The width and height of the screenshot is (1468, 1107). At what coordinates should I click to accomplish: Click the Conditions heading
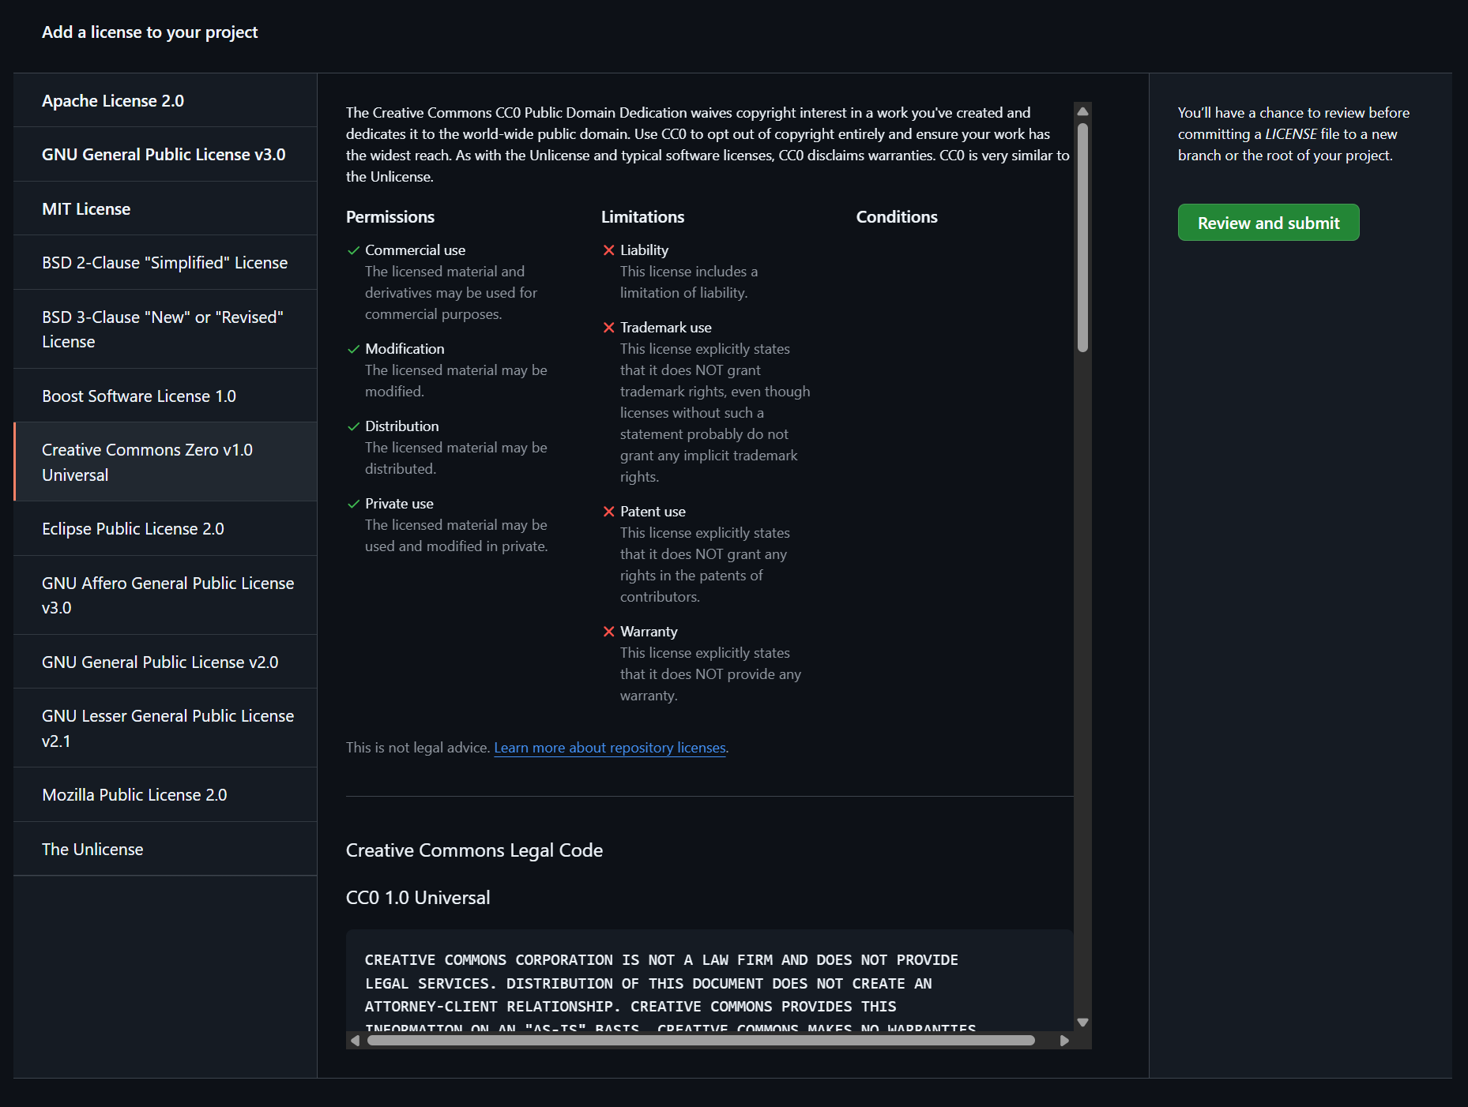tap(897, 217)
